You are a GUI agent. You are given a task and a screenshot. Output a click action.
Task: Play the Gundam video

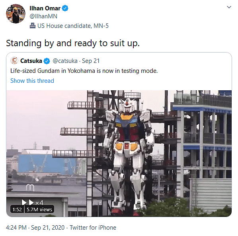click(119, 154)
